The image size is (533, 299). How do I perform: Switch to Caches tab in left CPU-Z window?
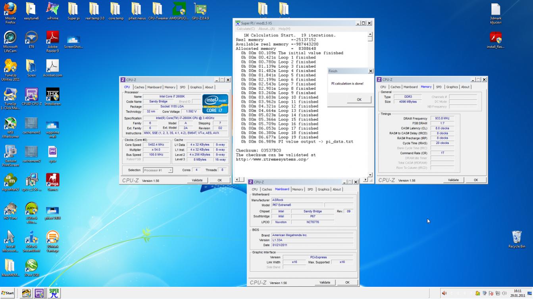(139, 87)
